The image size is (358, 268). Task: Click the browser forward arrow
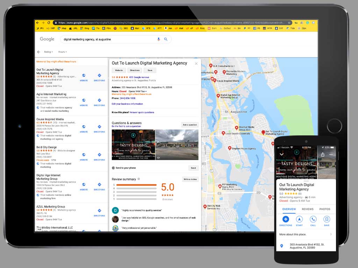click(43, 23)
